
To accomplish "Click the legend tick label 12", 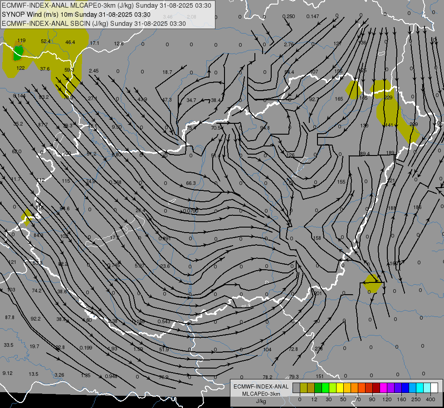I will tap(314, 399).
